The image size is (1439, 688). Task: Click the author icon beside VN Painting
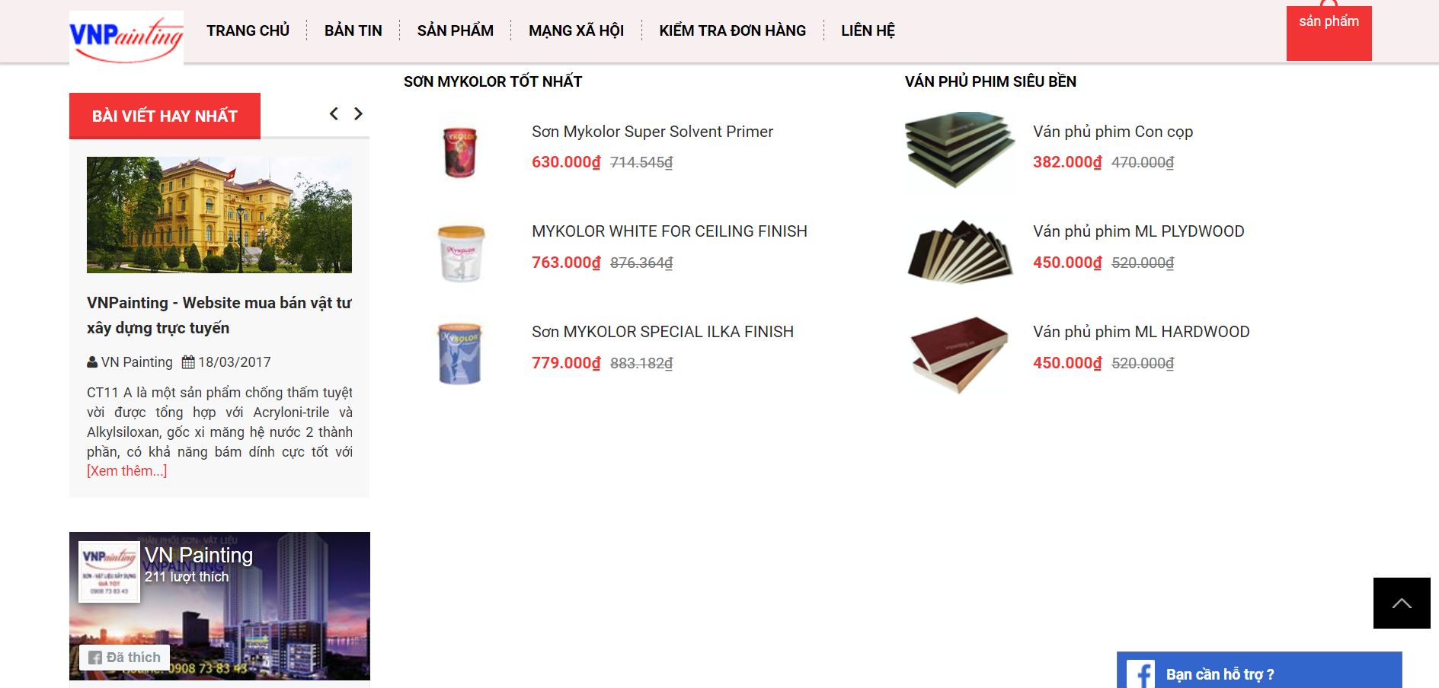(x=92, y=362)
